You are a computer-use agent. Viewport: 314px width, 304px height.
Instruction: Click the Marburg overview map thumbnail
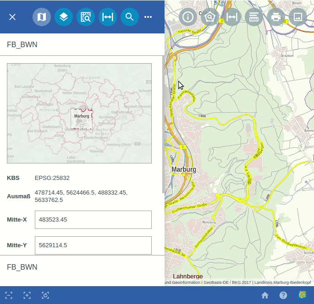pyautogui.click(x=79, y=113)
